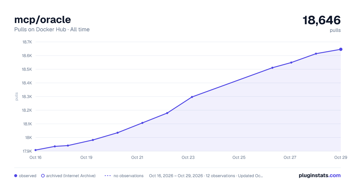Click the 'observed' legend label
Image resolution: width=355 pixels, height=186 pixels.
28,176
